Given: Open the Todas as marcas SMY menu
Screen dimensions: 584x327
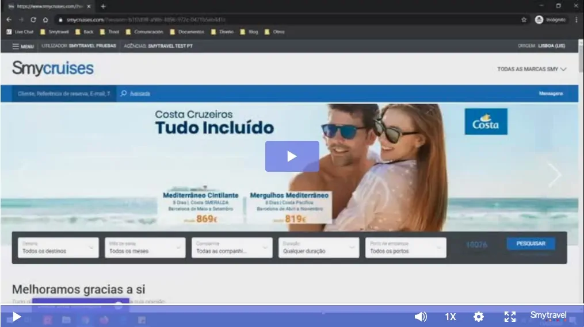Looking at the screenshot, I should pos(532,69).
